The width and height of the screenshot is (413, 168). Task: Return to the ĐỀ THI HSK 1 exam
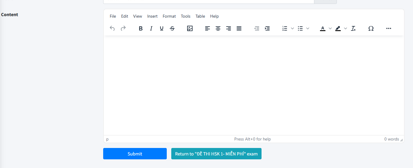(216, 154)
